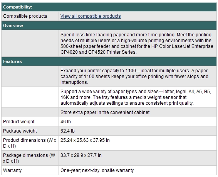Viewport: 218px width, 177px height.
Task: Click the Package dimensions label
Action: click(29, 158)
